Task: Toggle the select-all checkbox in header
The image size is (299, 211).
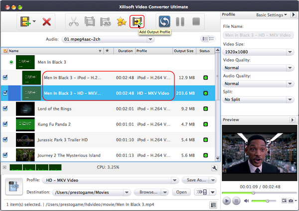Action: click(5, 51)
